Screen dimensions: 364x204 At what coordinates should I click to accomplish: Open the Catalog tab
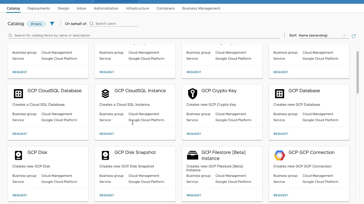pos(13,8)
